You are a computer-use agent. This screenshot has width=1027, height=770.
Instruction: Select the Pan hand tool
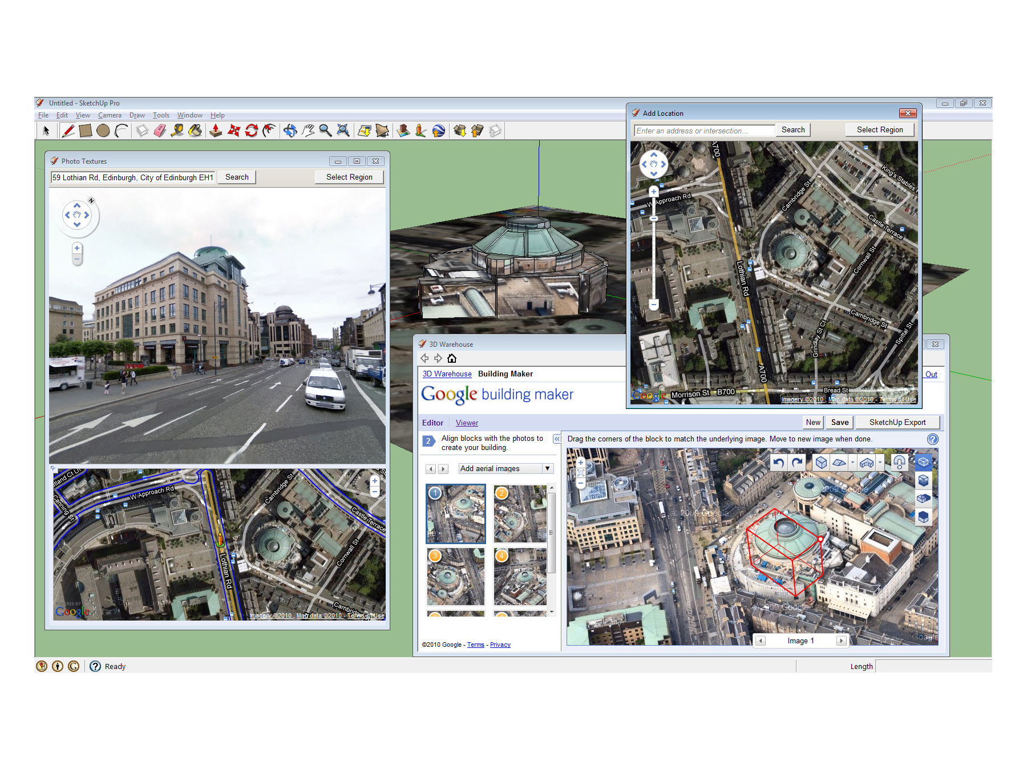click(x=308, y=131)
